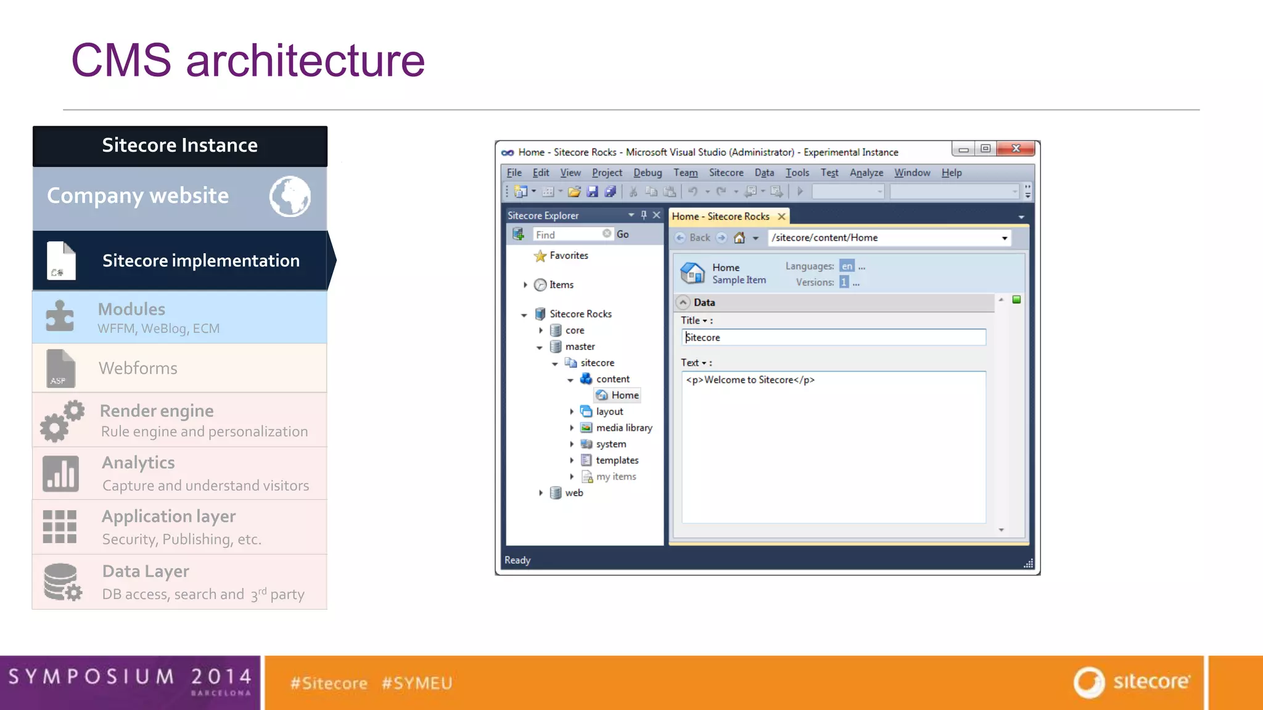Switch to the Home - Sitecore Rocks tab
Screen dimensions: 1263x710
[720, 216]
